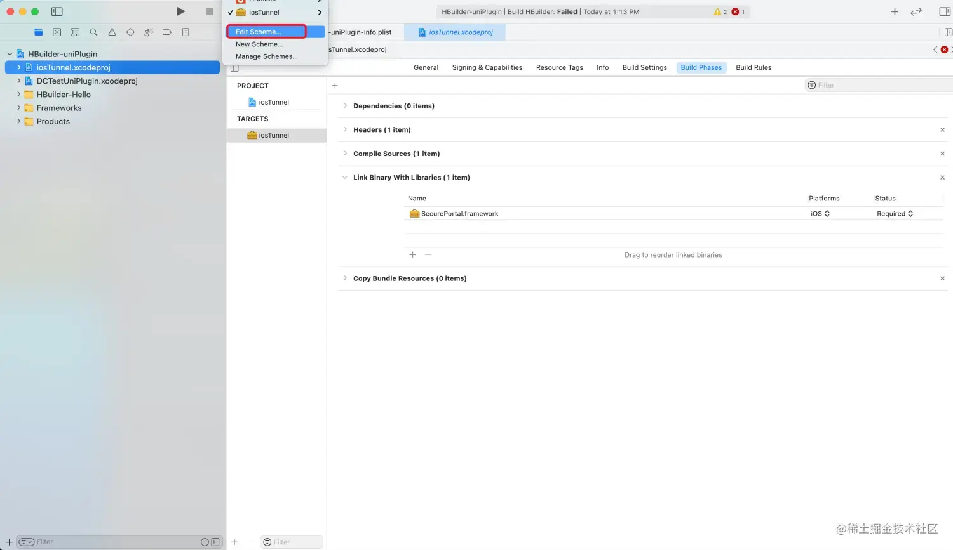Viewport: 953px width, 550px height.
Task: Toggle source-control status filter icon
Action: [x=215, y=542]
